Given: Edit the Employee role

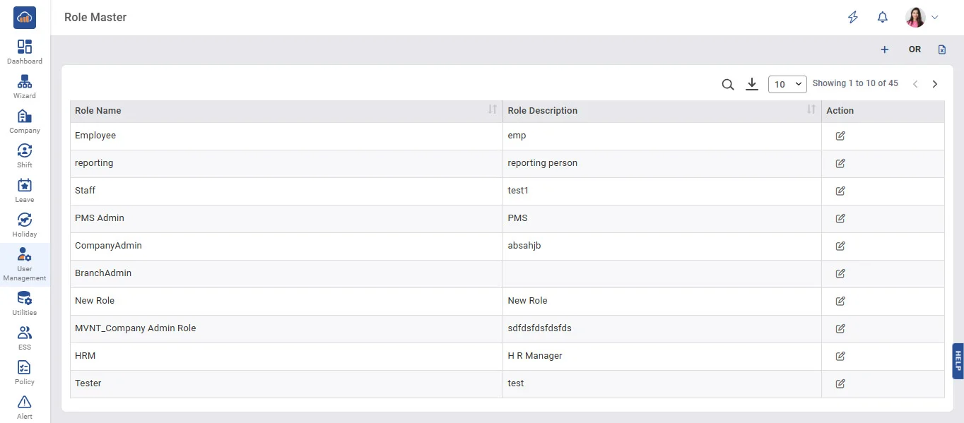Looking at the screenshot, I should click(x=840, y=136).
